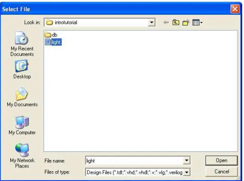Click the Cancel button
This screenshot has width=244, height=181.
[x=221, y=172]
